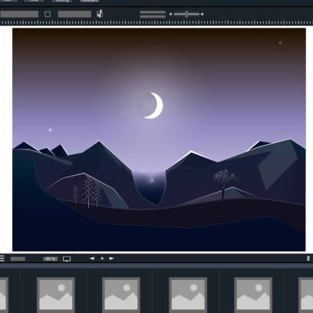This screenshot has height=313, width=313.
Task: Go to previous image with left arrow
Action: click(92, 259)
